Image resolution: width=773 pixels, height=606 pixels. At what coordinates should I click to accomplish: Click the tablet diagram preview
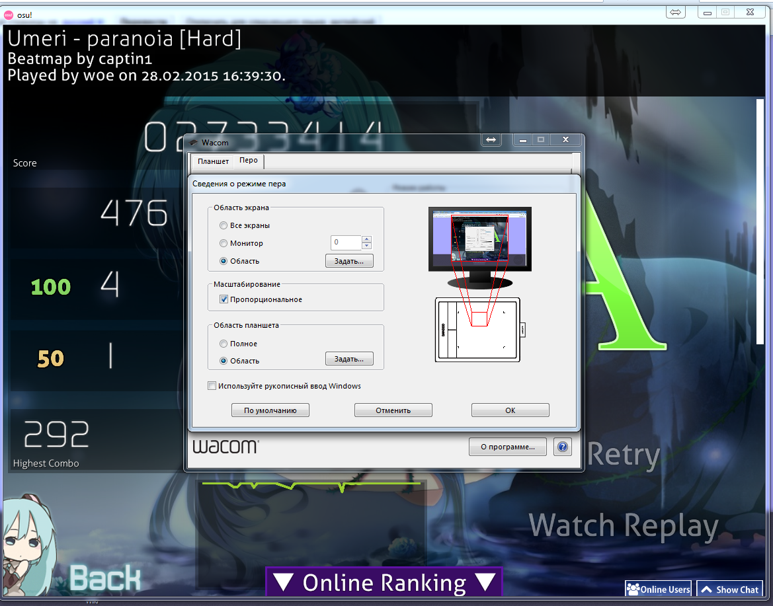480,329
